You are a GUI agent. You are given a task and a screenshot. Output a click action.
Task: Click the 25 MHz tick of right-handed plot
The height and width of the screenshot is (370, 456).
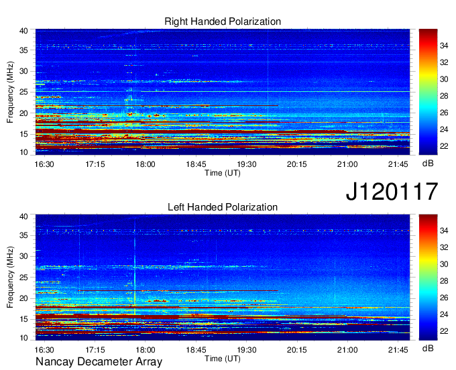pos(23,92)
